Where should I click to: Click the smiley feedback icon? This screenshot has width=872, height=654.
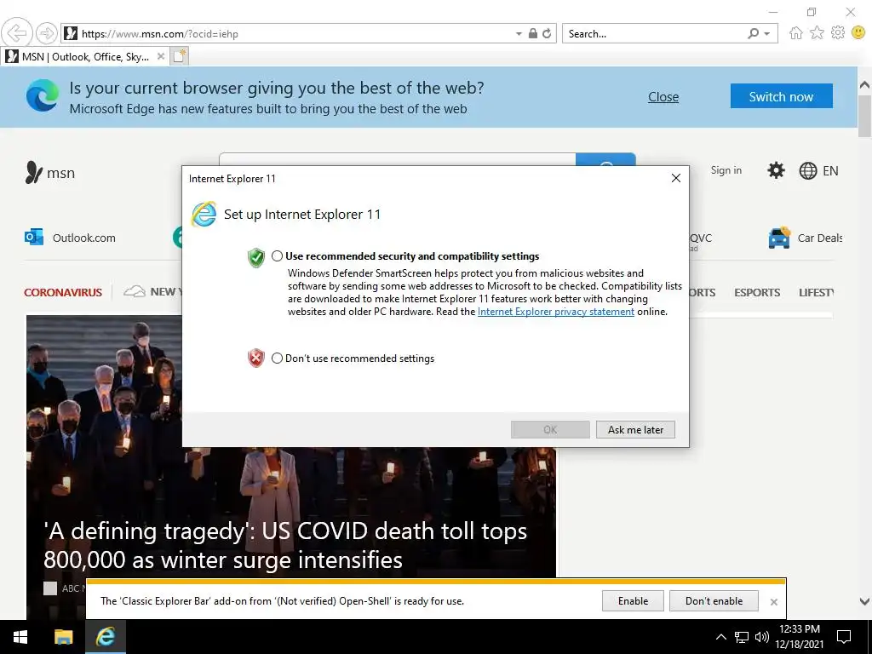tap(858, 33)
